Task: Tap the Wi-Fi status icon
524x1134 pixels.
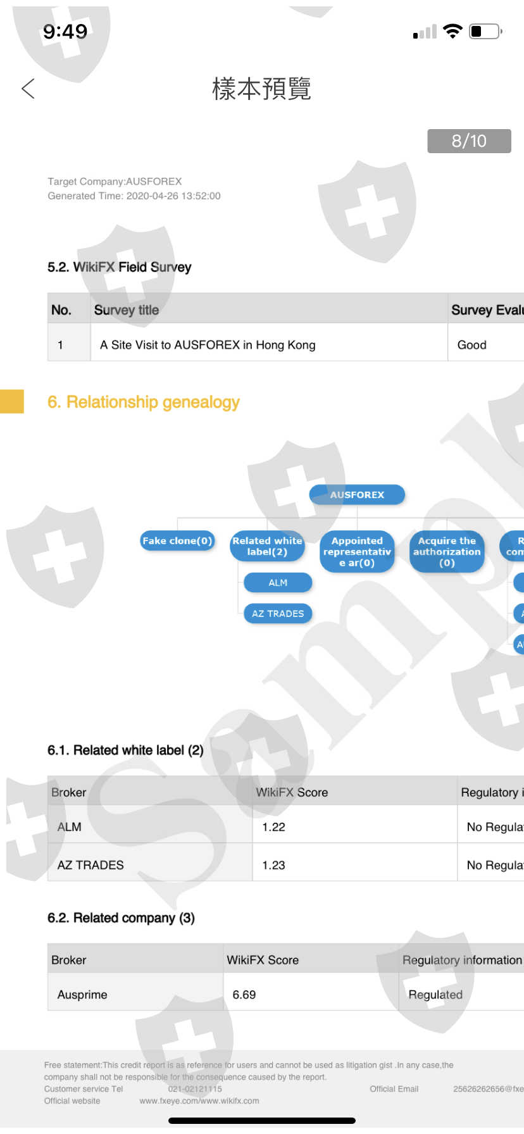Action: tap(452, 31)
